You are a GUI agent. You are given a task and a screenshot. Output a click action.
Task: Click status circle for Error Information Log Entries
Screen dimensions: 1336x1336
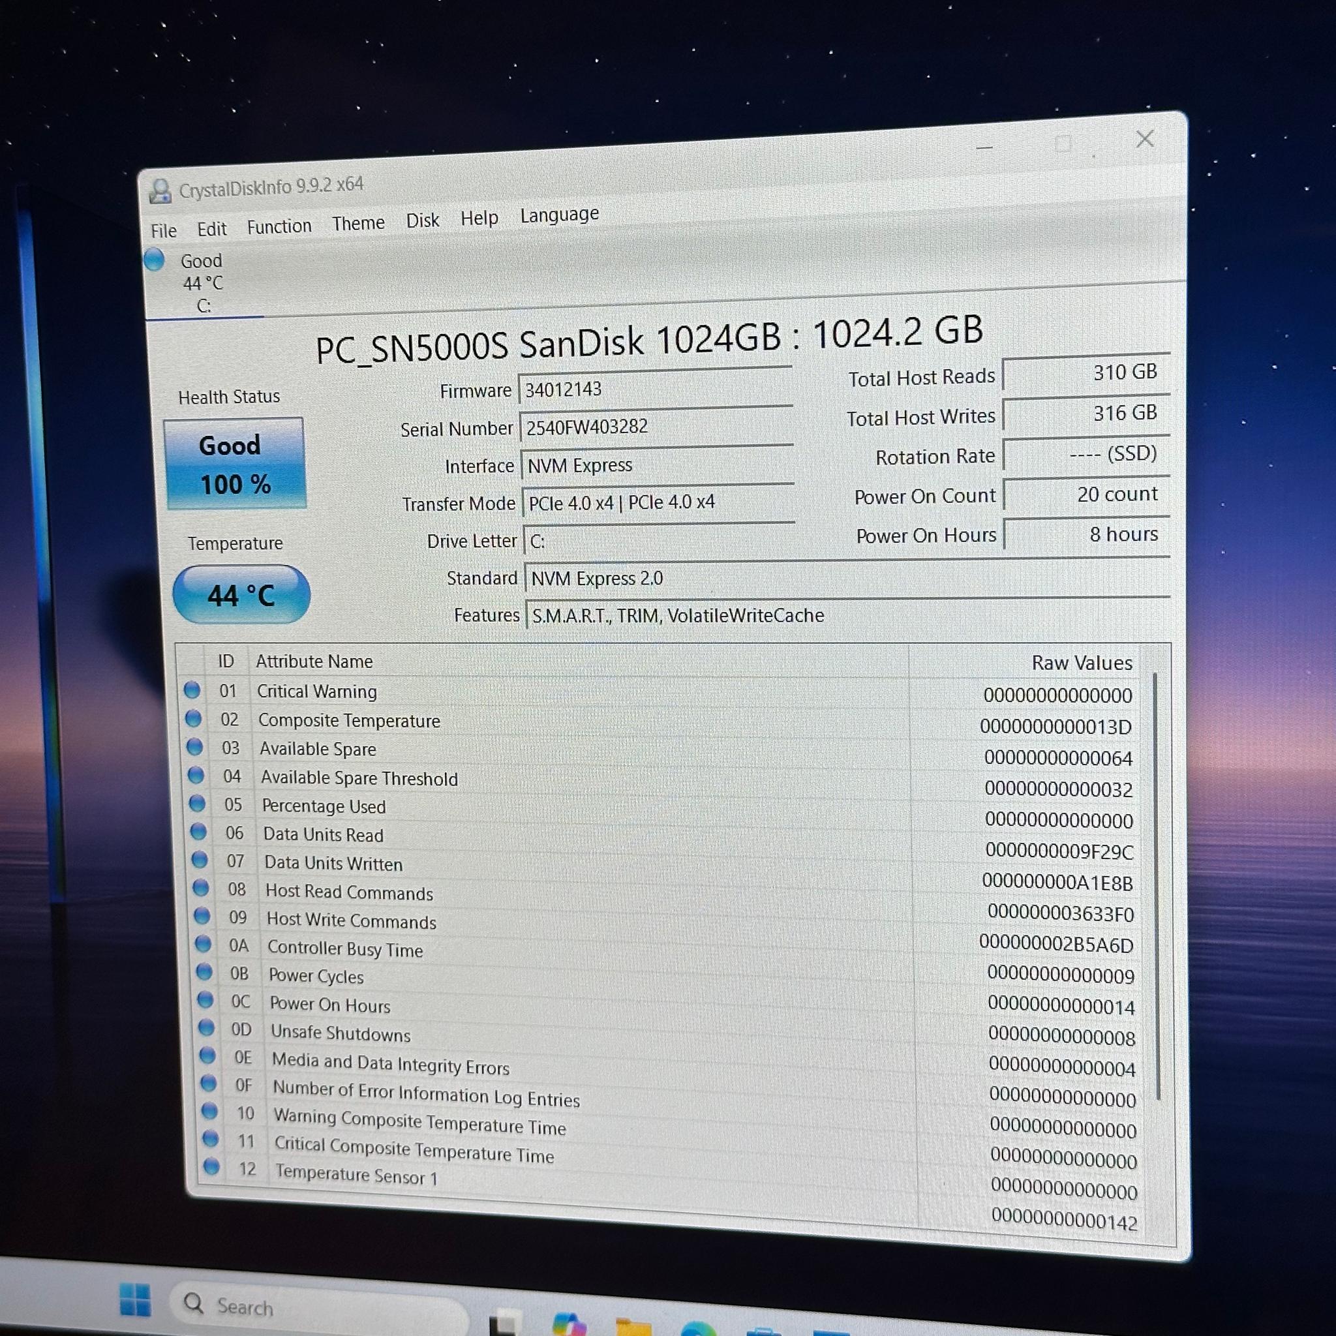point(208,1083)
